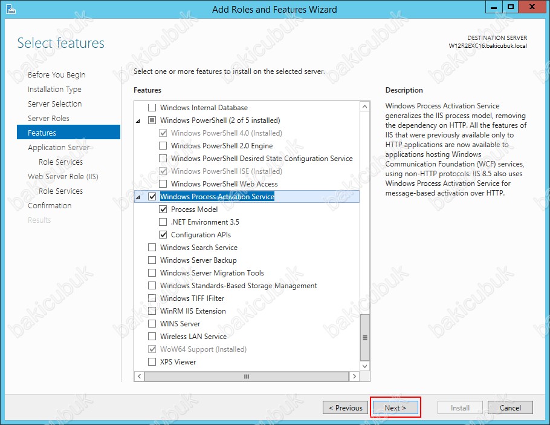Check Windows Server Migration Tools checkbox
This screenshot has height=425, width=550.
point(152,273)
